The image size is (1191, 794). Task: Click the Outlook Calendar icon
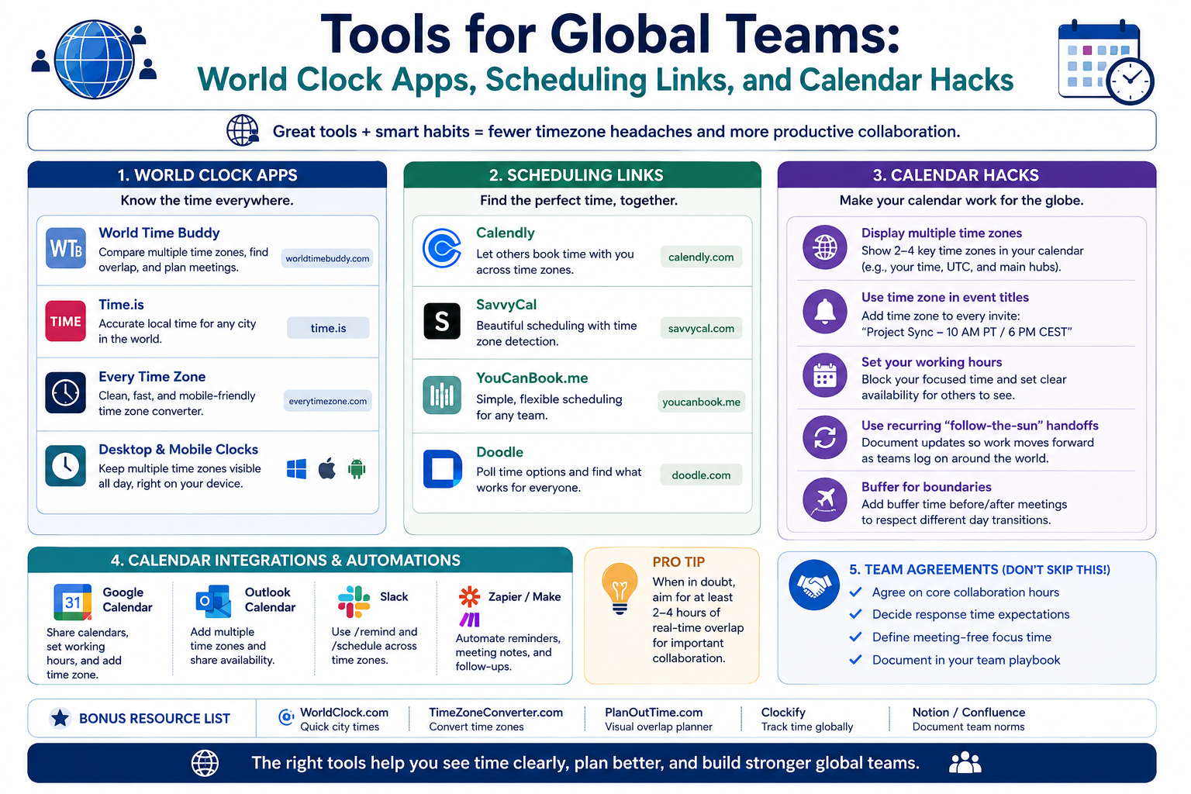tap(213, 602)
